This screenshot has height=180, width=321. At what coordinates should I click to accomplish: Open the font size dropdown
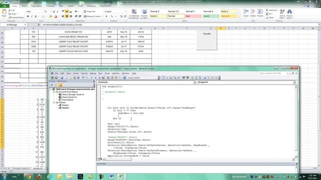[x=50, y=11]
